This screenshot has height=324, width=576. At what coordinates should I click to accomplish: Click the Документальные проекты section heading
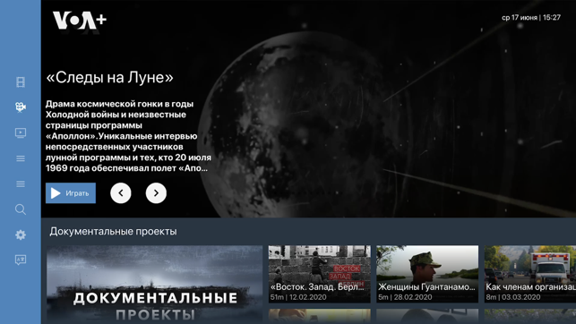tap(113, 232)
